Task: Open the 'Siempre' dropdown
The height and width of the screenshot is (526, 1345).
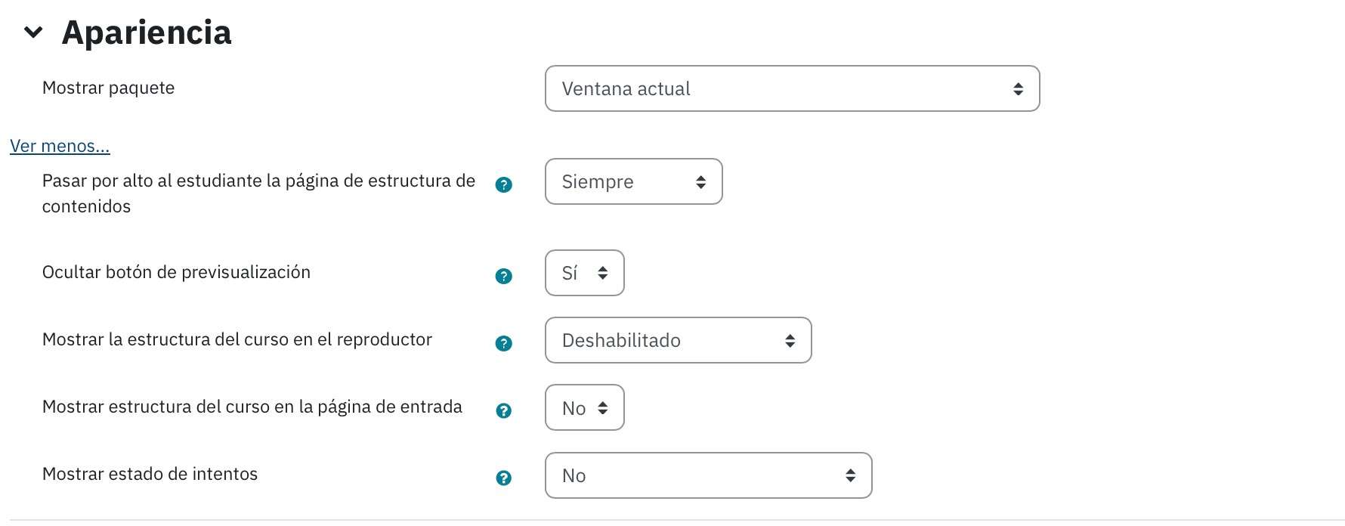Action: point(633,181)
